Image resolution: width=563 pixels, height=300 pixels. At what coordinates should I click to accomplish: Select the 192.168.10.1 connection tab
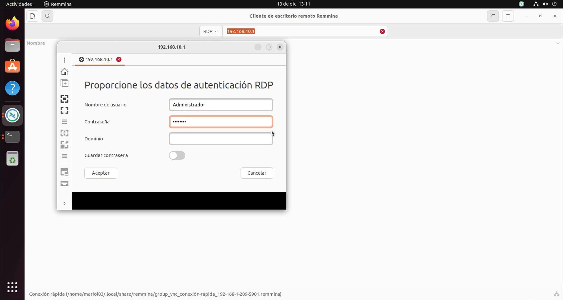click(99, 59)
